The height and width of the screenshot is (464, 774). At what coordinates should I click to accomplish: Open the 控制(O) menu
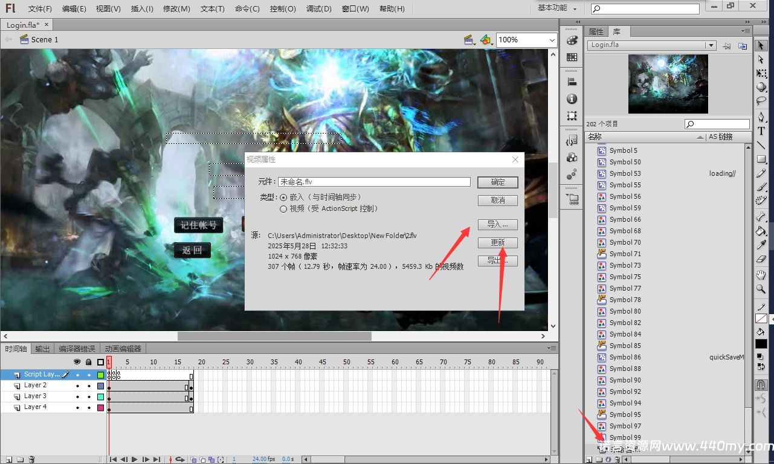click(x=283, y=9)
